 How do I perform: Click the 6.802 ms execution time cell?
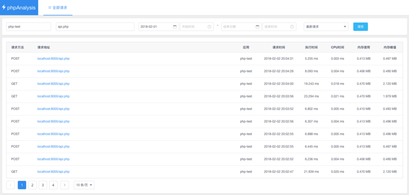point(311,109)
